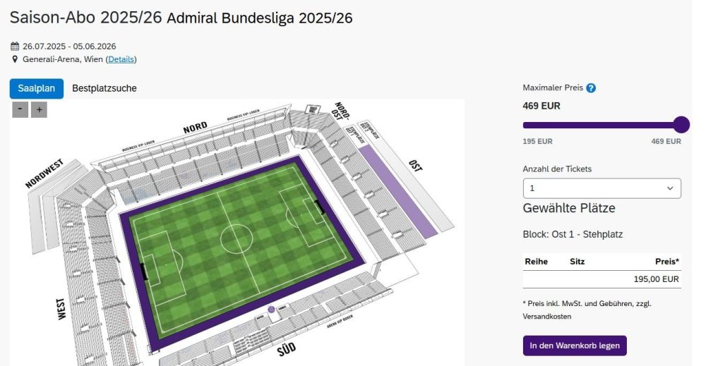Click the location pin icon by Generali-Arena
Viewport: 706px width, 366px height.
15,59
